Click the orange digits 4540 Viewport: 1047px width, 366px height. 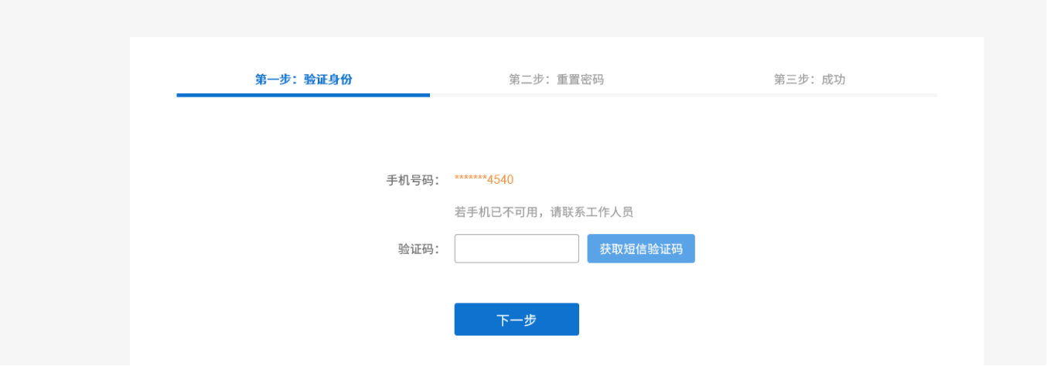point(500,180)
